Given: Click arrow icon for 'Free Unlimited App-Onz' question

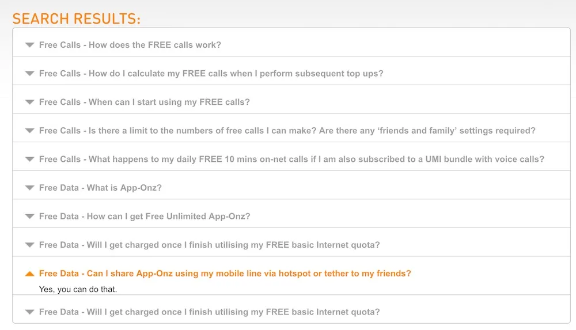Looking at the screenshot, I should tap(30, 217).
